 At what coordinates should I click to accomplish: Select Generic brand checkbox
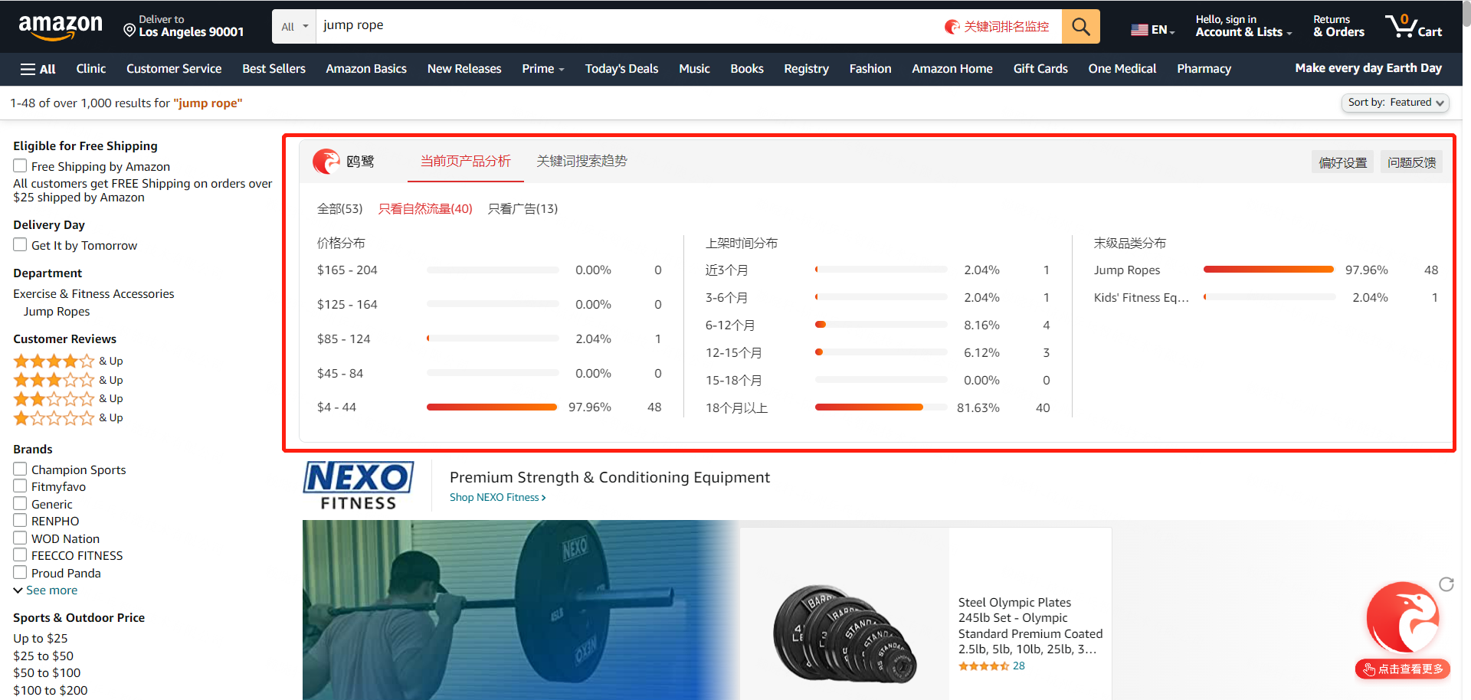click(x=20, y=503)
